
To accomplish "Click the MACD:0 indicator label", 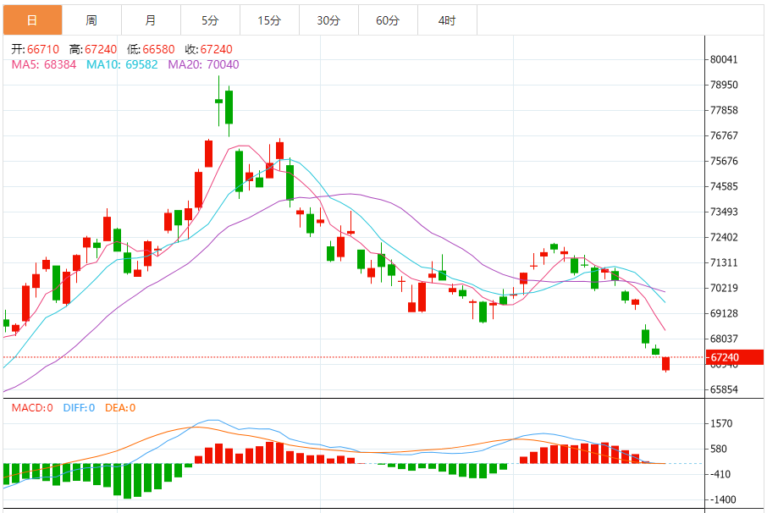I will click(x=32, y=408).
